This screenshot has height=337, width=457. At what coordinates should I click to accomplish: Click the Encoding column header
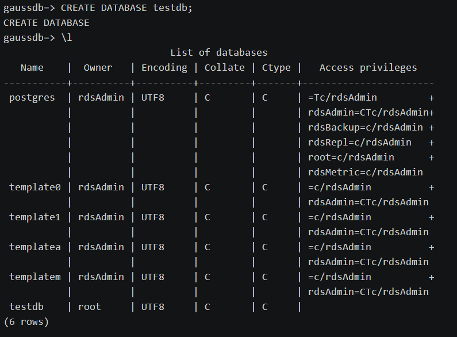pos(164,67)
